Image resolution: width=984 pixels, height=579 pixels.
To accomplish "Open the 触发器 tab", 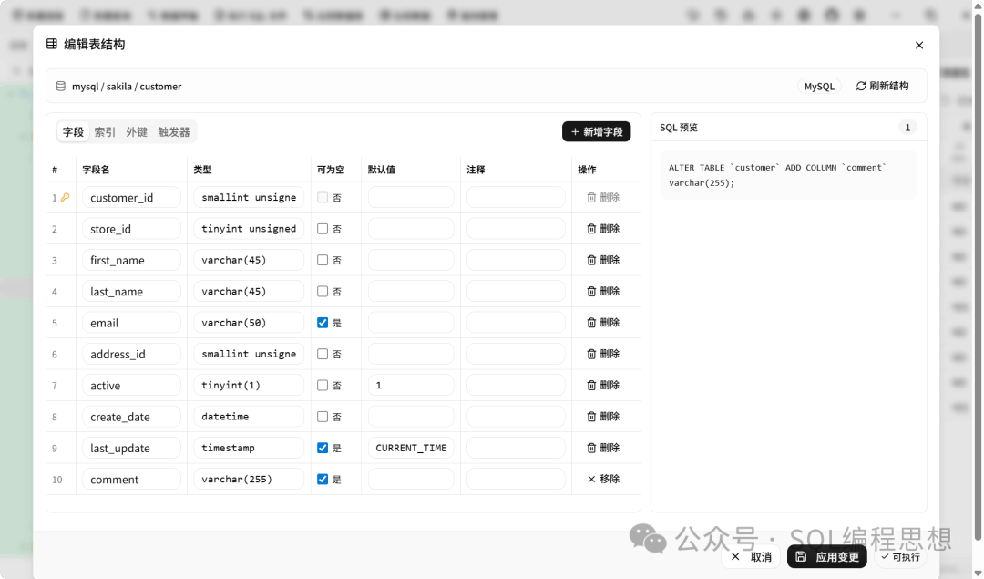I will (x=174, y=132).
